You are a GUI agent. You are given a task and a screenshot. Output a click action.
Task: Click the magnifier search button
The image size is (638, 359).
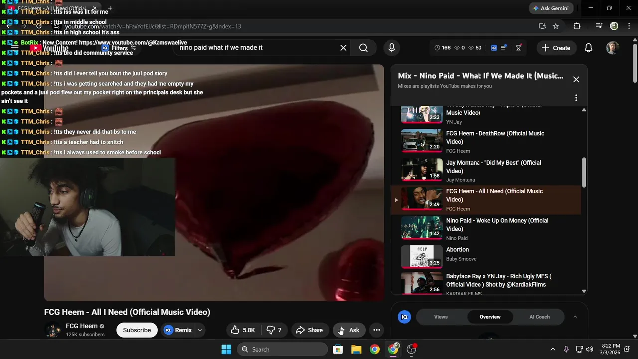[x=364, y=48]
